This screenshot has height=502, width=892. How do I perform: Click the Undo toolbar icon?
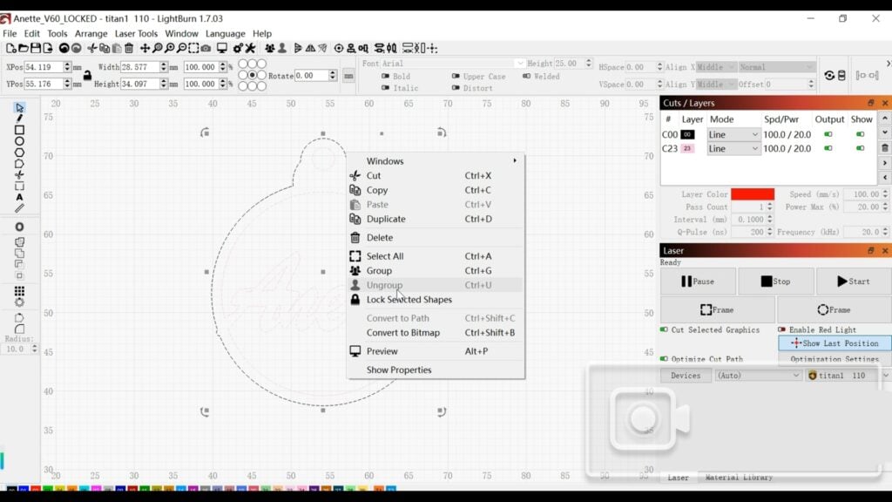pyautogui.click(x=64, y=48)
